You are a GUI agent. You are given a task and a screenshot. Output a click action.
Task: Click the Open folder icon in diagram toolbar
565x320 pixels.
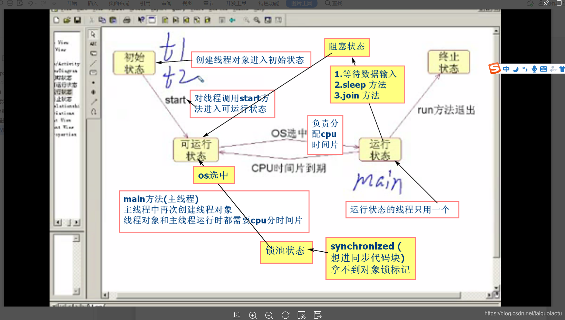coord(67,20)
